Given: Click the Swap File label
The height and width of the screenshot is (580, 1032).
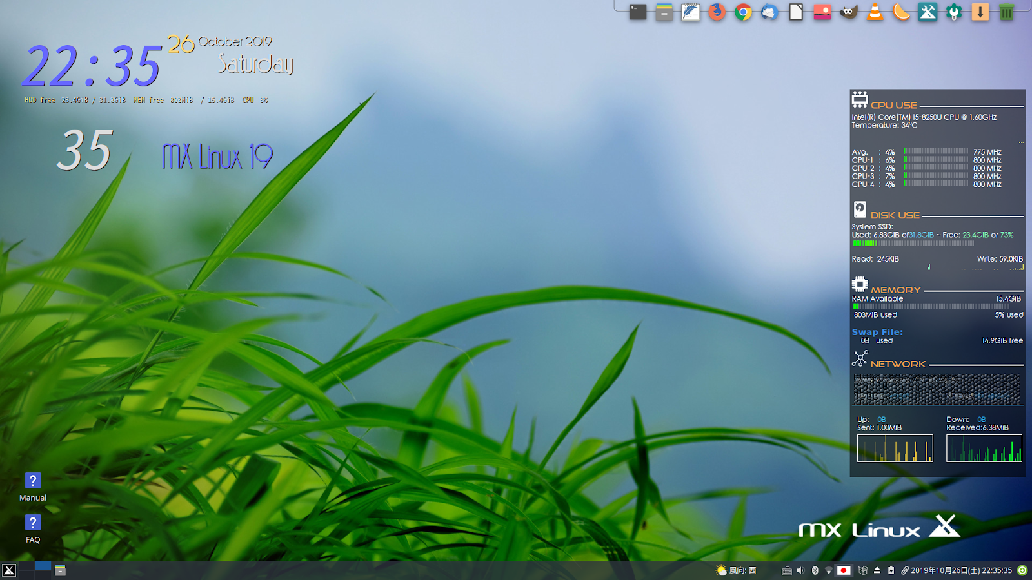Looking at the screenshot, I should pos(877,332).
